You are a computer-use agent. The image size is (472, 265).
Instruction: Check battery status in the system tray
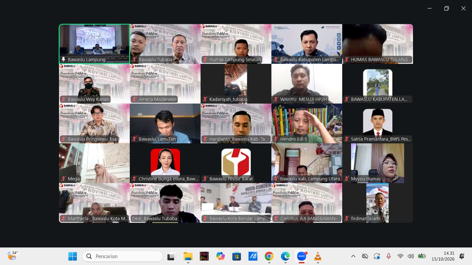422,256
